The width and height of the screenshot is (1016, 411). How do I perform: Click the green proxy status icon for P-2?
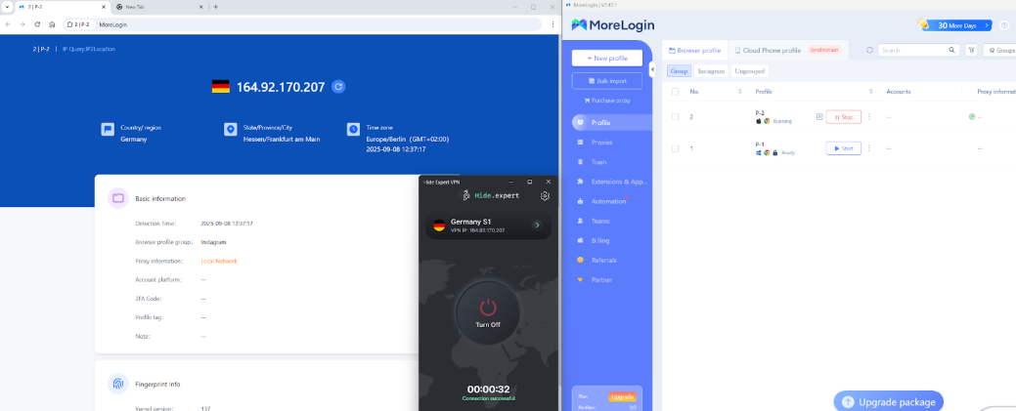pos(971,117)
